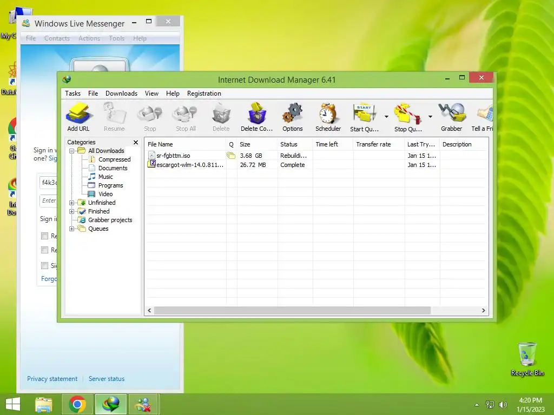Open Options gear icon
This screenshot has width=554, height=415.
point(293,117)
